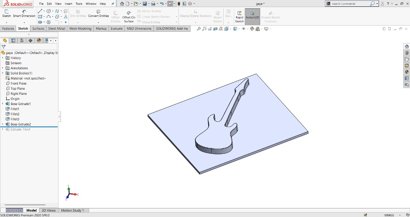
Task: Open the File menu
Action: coord(41,4)
